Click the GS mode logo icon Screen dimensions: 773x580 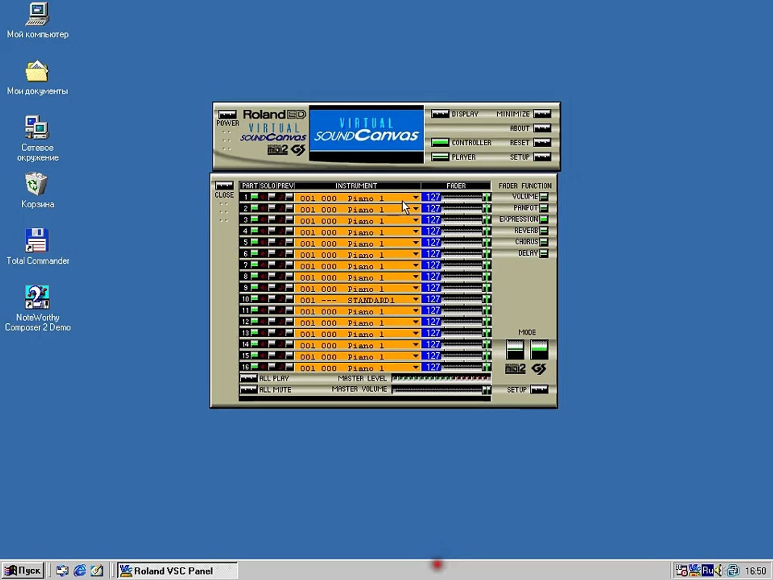coord(539,368)
